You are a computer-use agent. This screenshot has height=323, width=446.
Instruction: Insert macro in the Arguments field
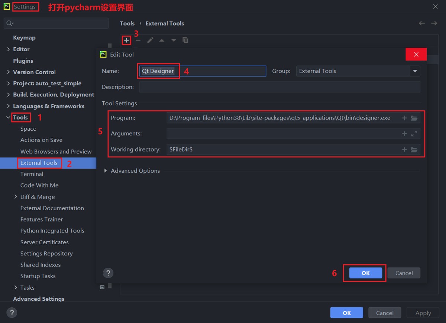click(404, 134)
